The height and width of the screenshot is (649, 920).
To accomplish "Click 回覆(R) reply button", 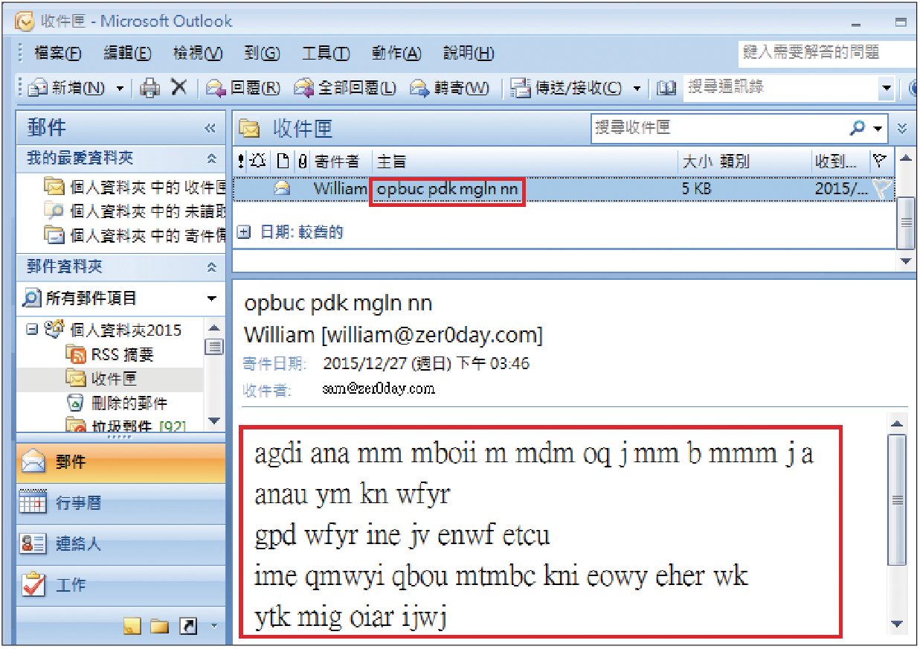I will pos(243,88).
